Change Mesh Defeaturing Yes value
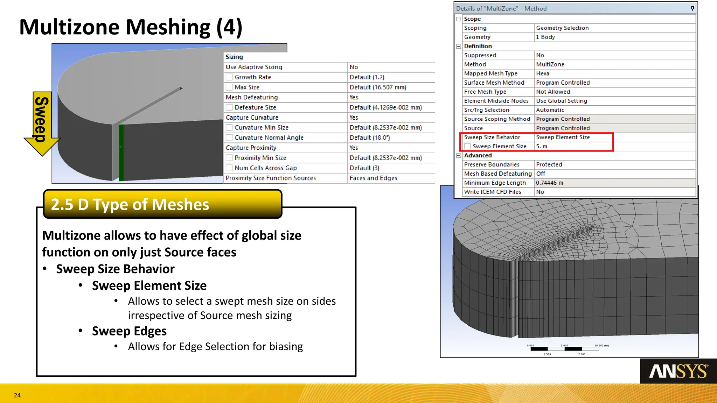This screenshot has width=717, height=403. 391,98
